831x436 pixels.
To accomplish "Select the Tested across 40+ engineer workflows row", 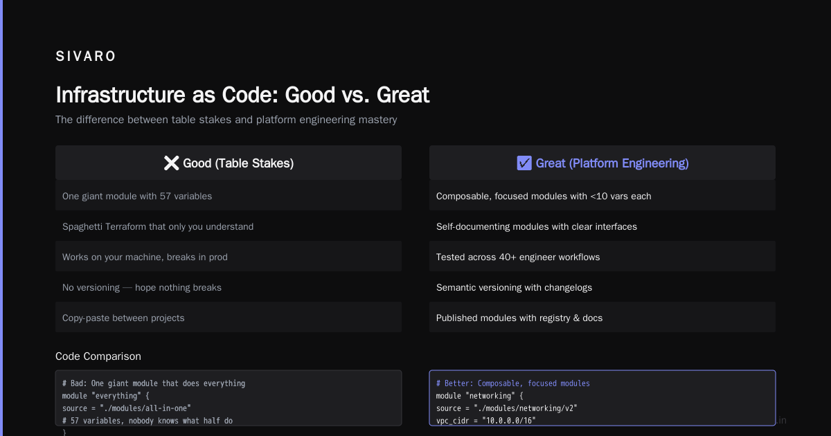I will pyautogui.click(x=602, y=257).
